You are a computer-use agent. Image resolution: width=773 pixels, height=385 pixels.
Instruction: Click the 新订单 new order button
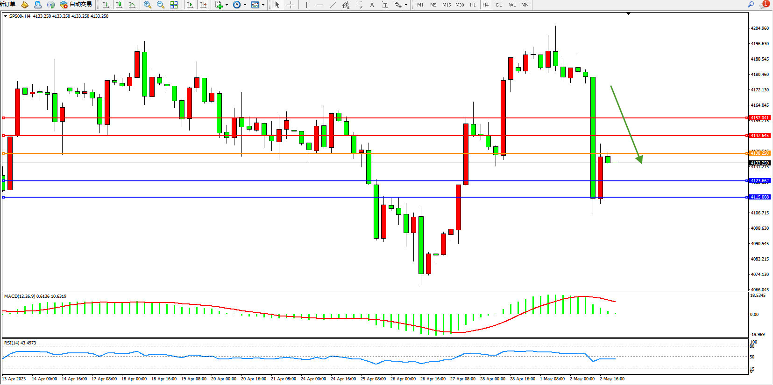click(x=7, y=4)
